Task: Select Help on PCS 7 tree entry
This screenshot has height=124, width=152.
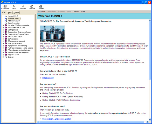Action: (13, 16)
